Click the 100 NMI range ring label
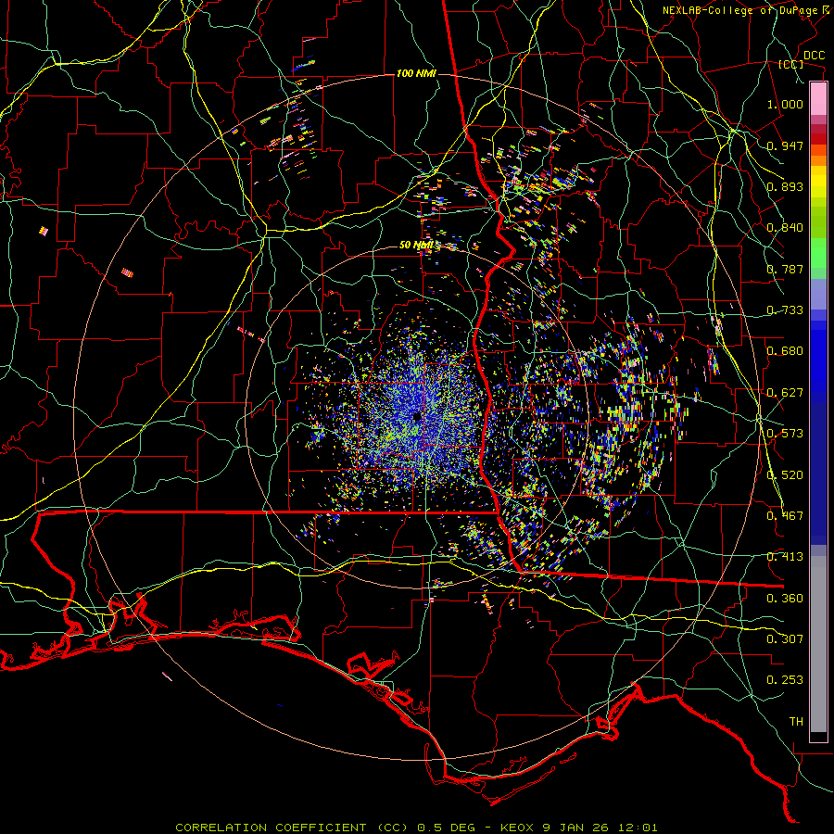Screen dimensions: 834x834 tap(416, 73)
